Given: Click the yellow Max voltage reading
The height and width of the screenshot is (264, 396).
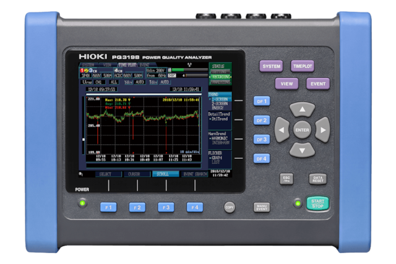Looking at the screenshot, I should [x=118, y=100].
